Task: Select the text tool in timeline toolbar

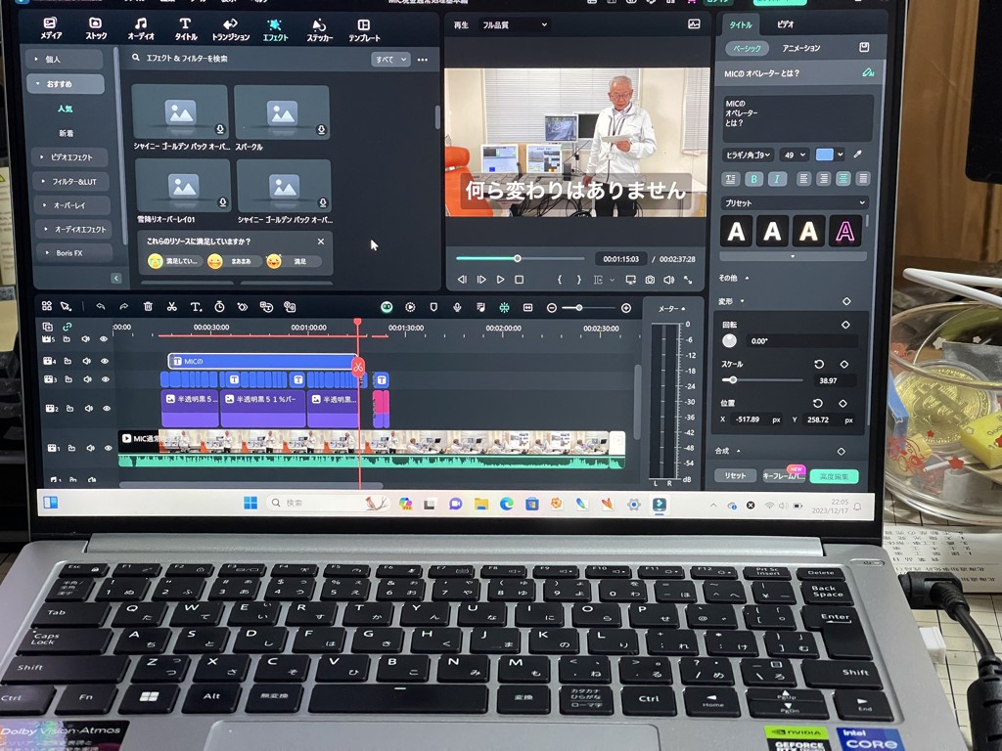Action: click(196, 306)
